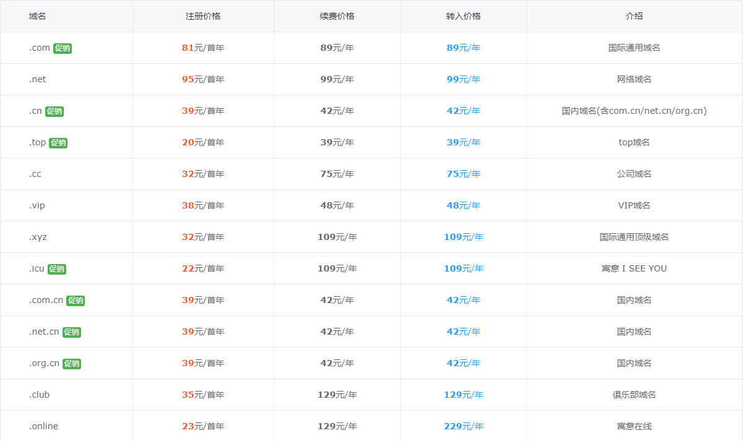This screenshot has height=441, width=743.
Task: Click .xyz renewal price 109元/年
Action: (337, 237)
